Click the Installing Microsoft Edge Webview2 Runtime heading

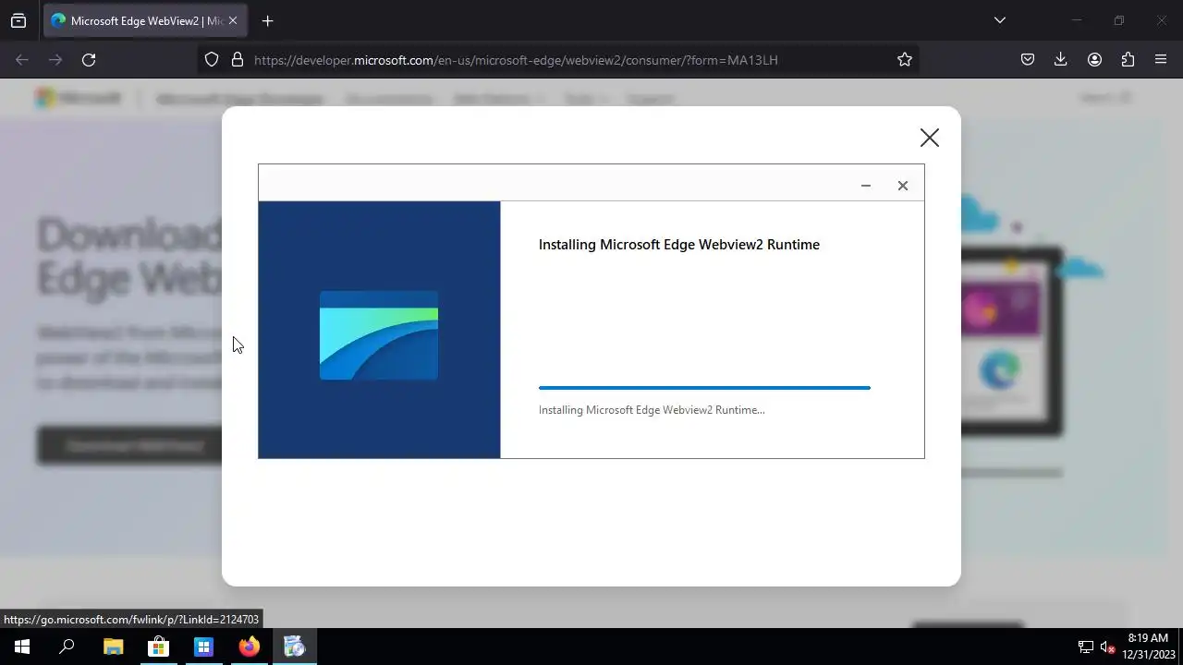(x=679, y=245)
